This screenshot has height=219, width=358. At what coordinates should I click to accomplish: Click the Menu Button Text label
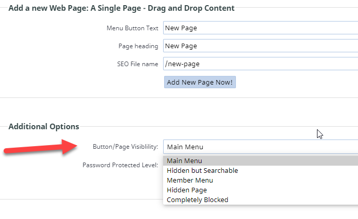132,28
